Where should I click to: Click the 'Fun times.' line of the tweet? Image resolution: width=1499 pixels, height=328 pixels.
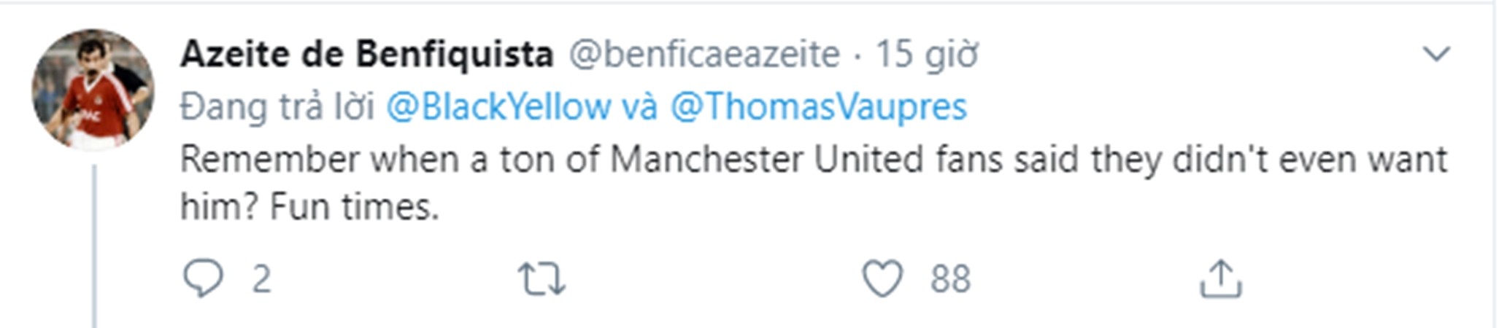(355, 208)
